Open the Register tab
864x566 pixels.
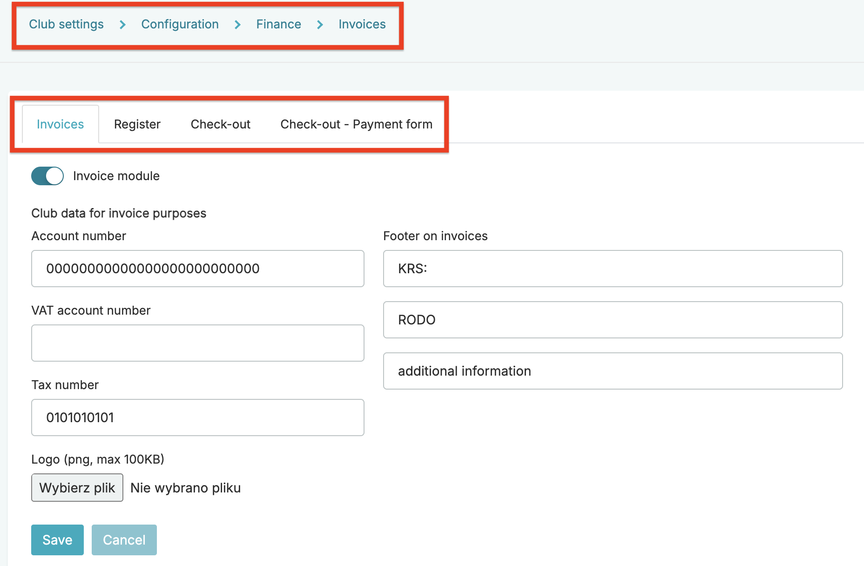[137, 124]
